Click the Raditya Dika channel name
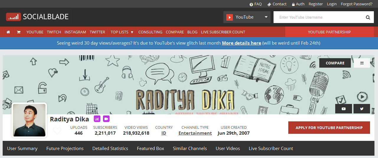Image resolution: width=378 pixels, height=158 pixels. point(70,119)
